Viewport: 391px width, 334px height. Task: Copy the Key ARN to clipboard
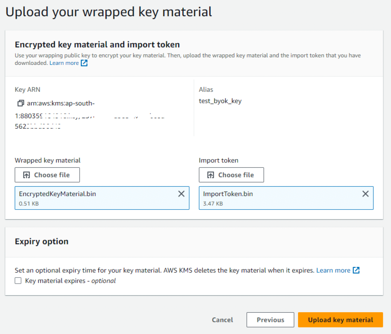(x=21, y=103)
